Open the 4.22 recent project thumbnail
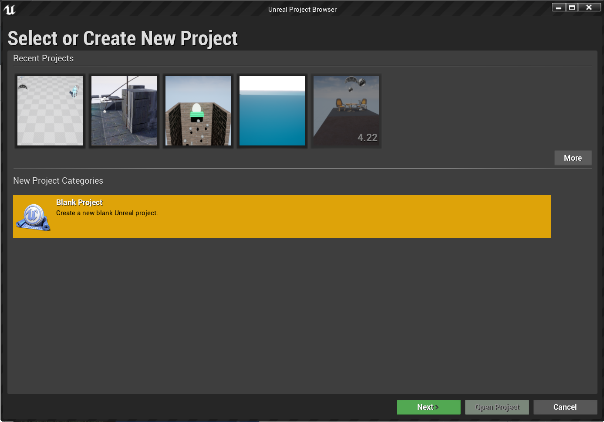This screenshot has height=422, width=604. [x=346, y=111]
